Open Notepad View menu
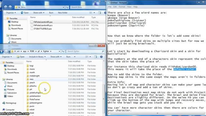Viewport: 206px width, 116px height. tap(129, 7)
